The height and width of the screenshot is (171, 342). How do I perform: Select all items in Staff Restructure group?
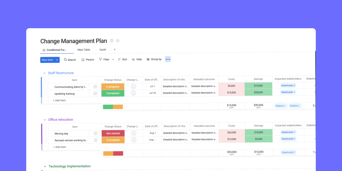[45, 80]
